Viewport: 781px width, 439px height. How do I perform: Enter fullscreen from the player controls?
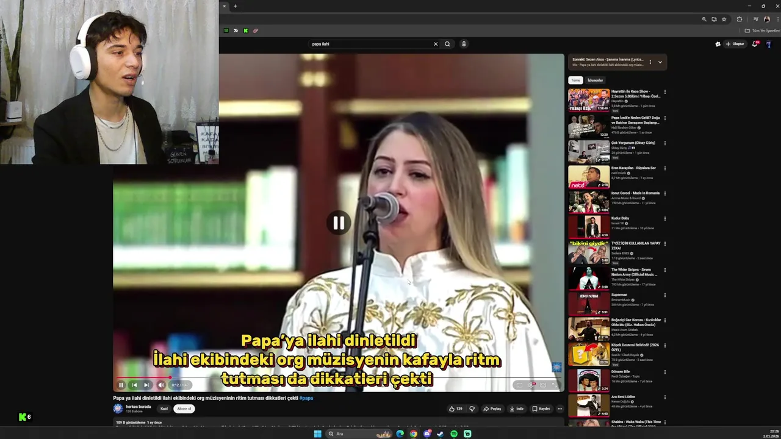click(554, 385)
